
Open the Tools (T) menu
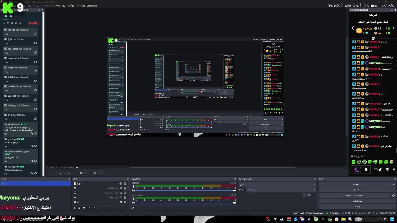(71, 6)
